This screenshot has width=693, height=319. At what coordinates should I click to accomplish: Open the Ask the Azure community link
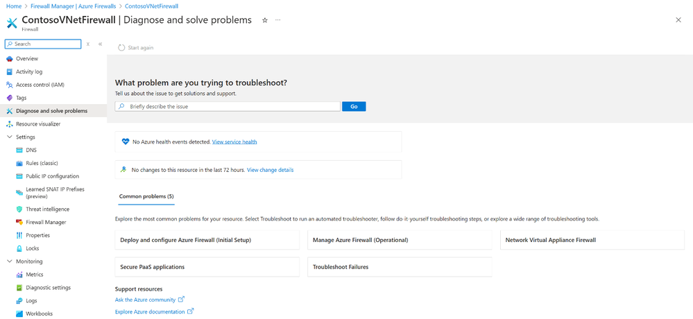[x=146, y=300]
